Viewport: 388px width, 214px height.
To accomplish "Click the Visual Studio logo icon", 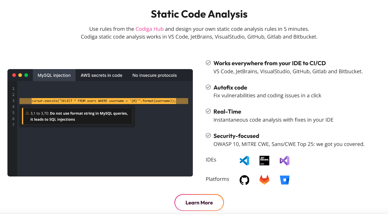I will point(284,160).
